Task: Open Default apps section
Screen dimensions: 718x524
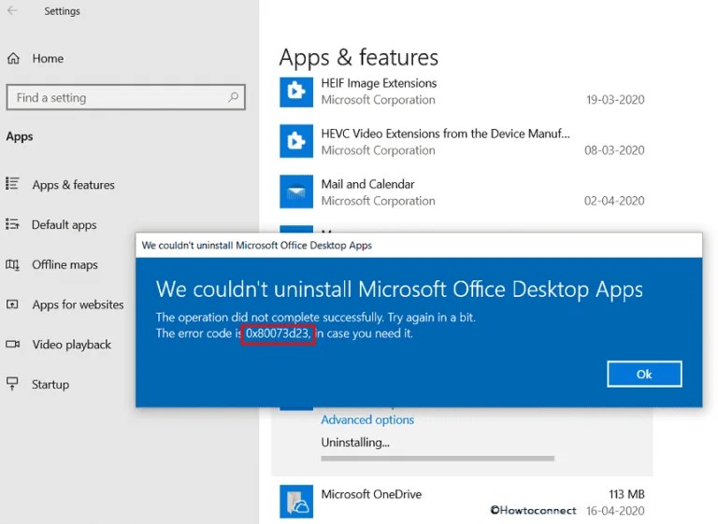Action: coord(65,225)
